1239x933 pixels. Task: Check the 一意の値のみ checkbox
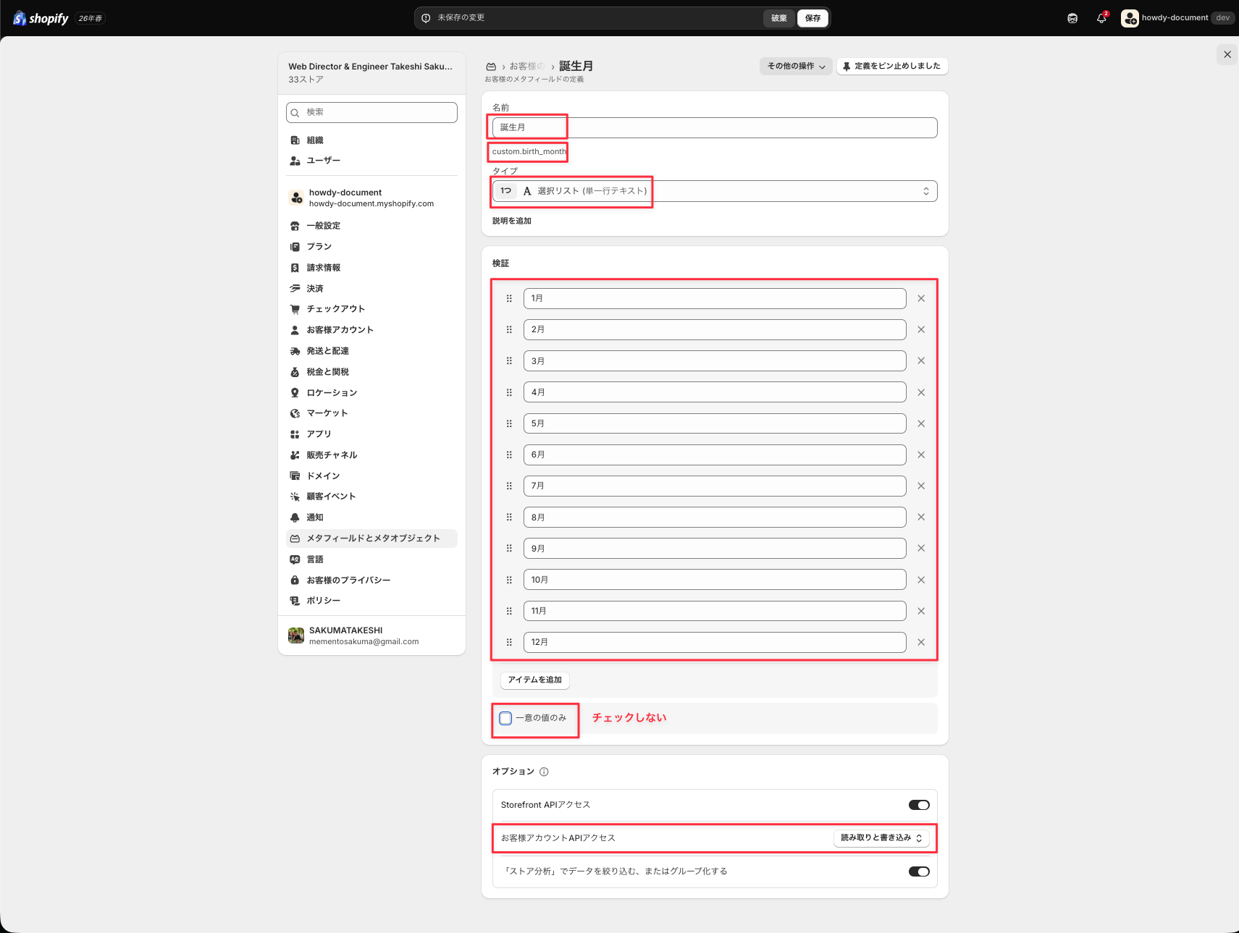(x=505, y=718)
